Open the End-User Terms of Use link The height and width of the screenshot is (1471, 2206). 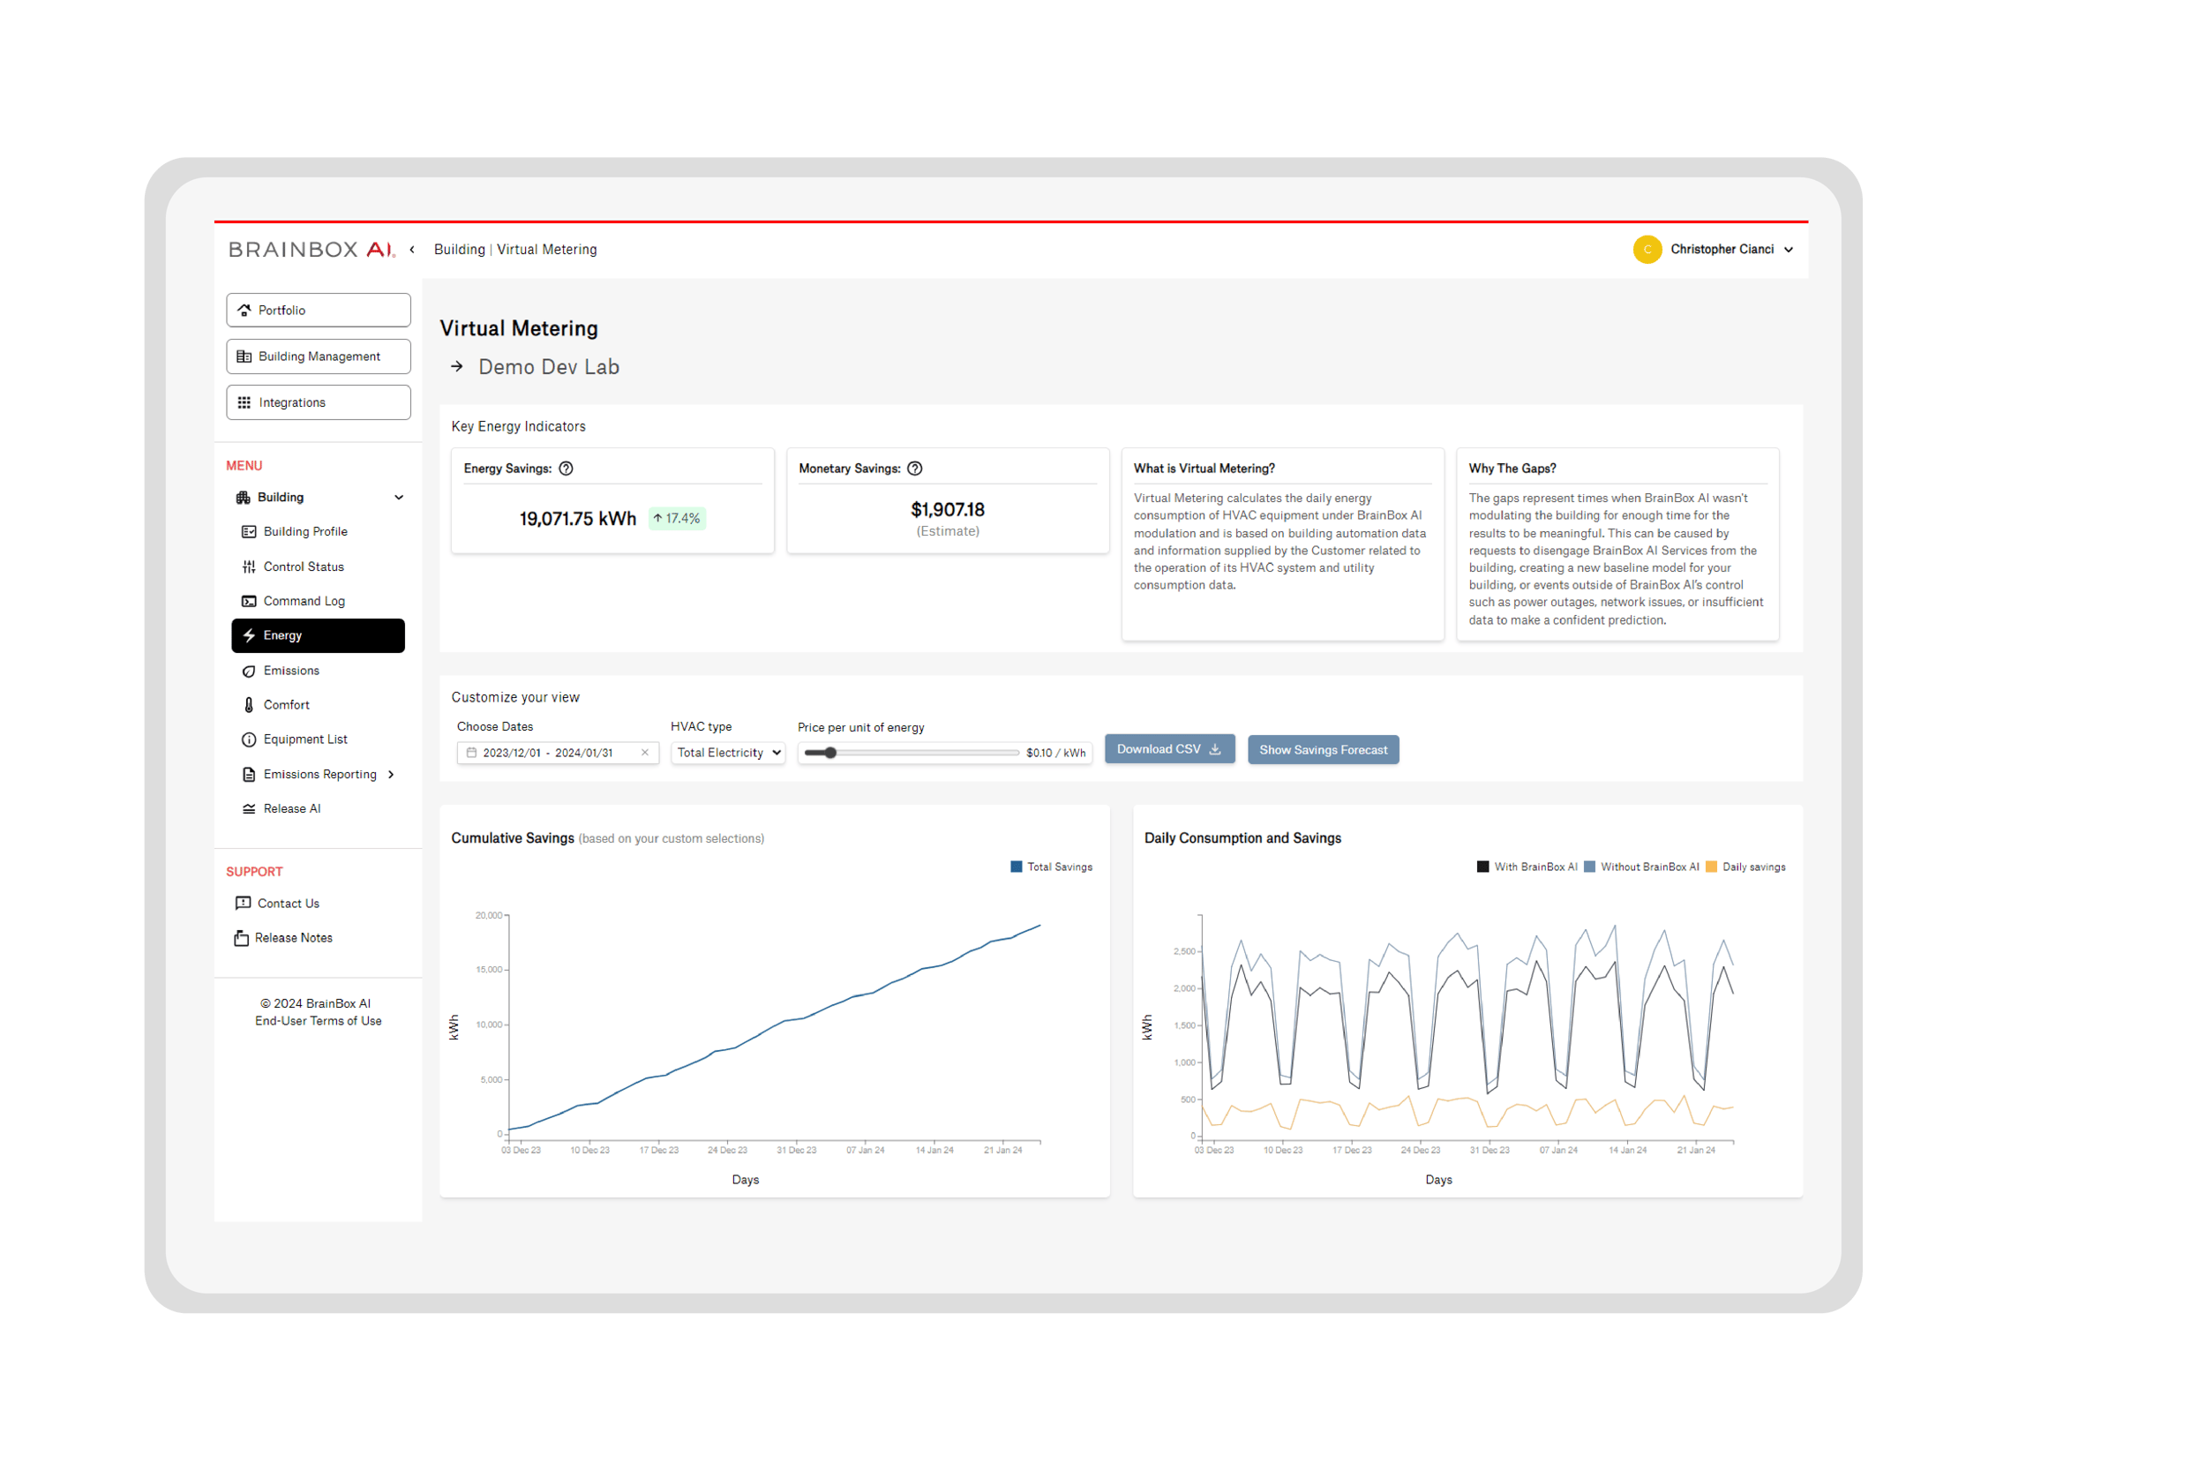pyautogui.click(x=318, y=1020)
